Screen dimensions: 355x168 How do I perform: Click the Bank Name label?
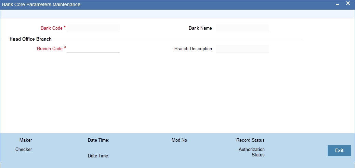click(200, 28)
